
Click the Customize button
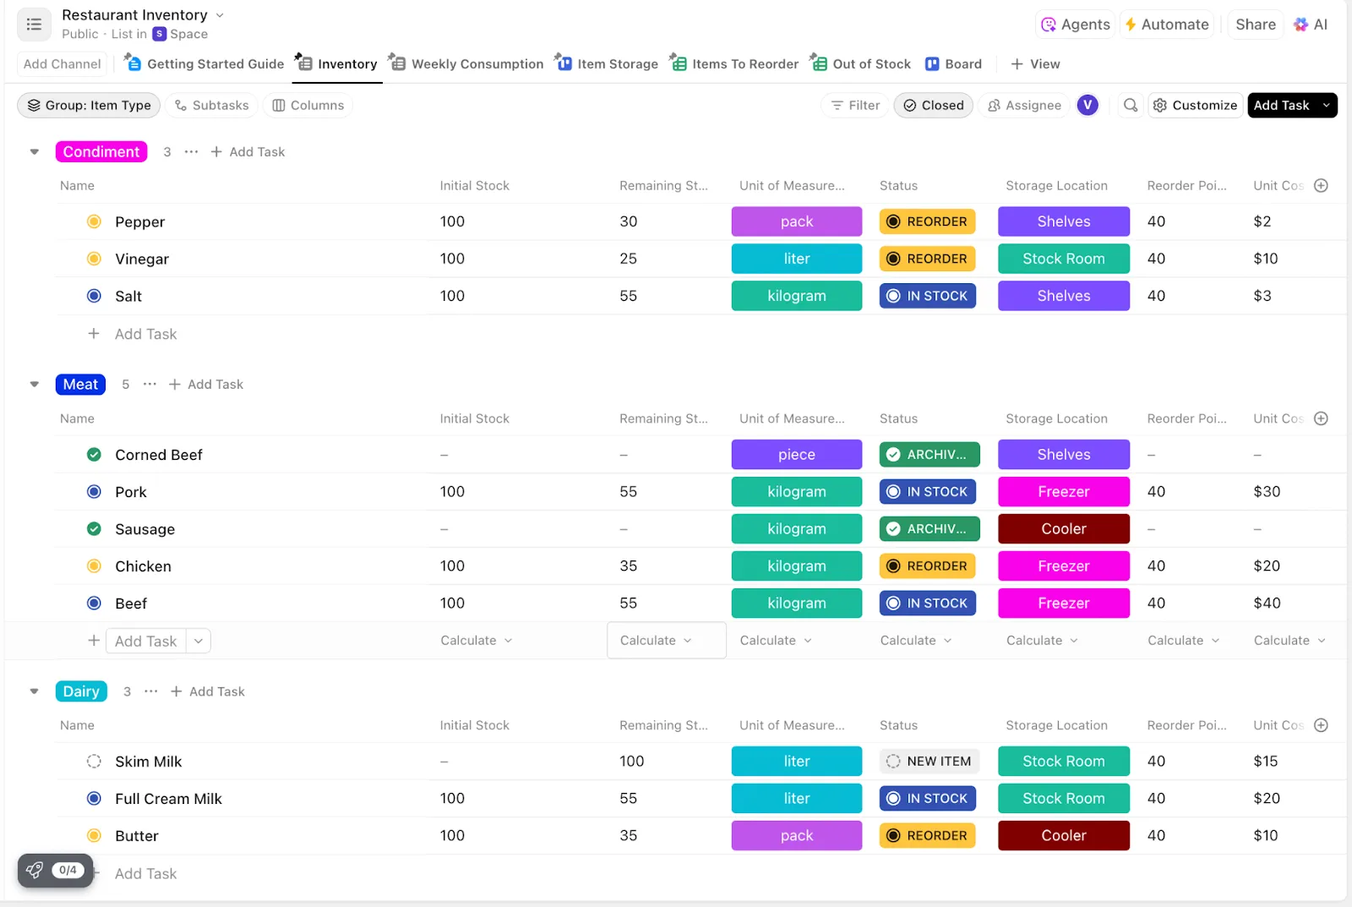pyautogui.click(x=1196, y=105)
